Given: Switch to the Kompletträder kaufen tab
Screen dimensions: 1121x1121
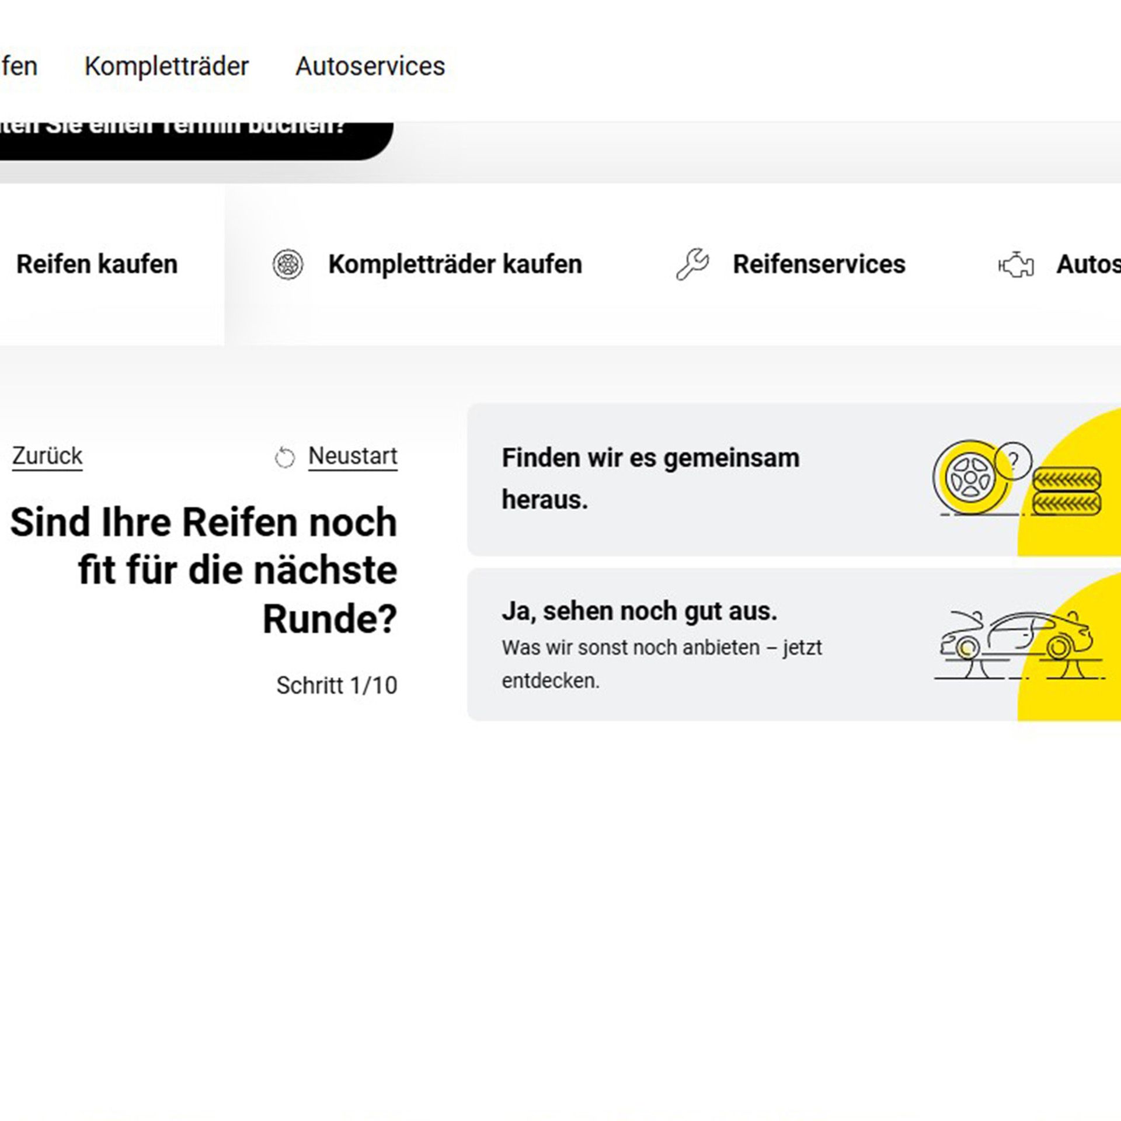Looking at the screenshot, I should coord(455,264).
